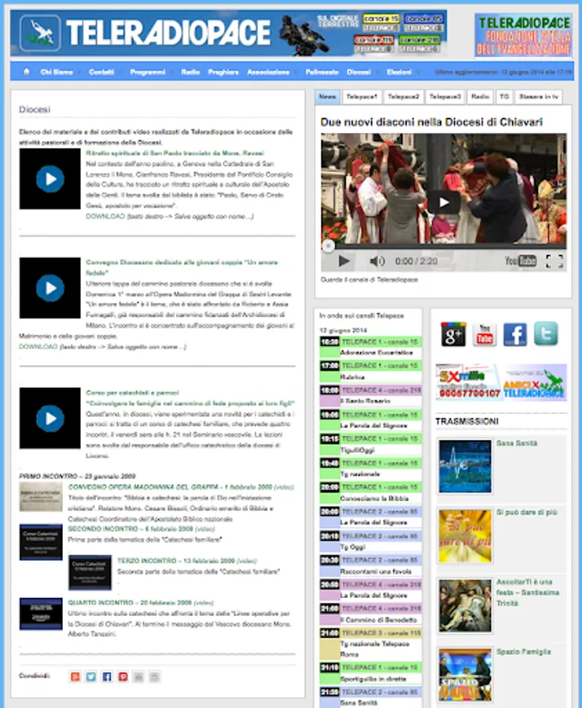582x708 pixels.
Task: Open the Palinsesto menu item
Action: pyautogui.click(x=322, y=72)
